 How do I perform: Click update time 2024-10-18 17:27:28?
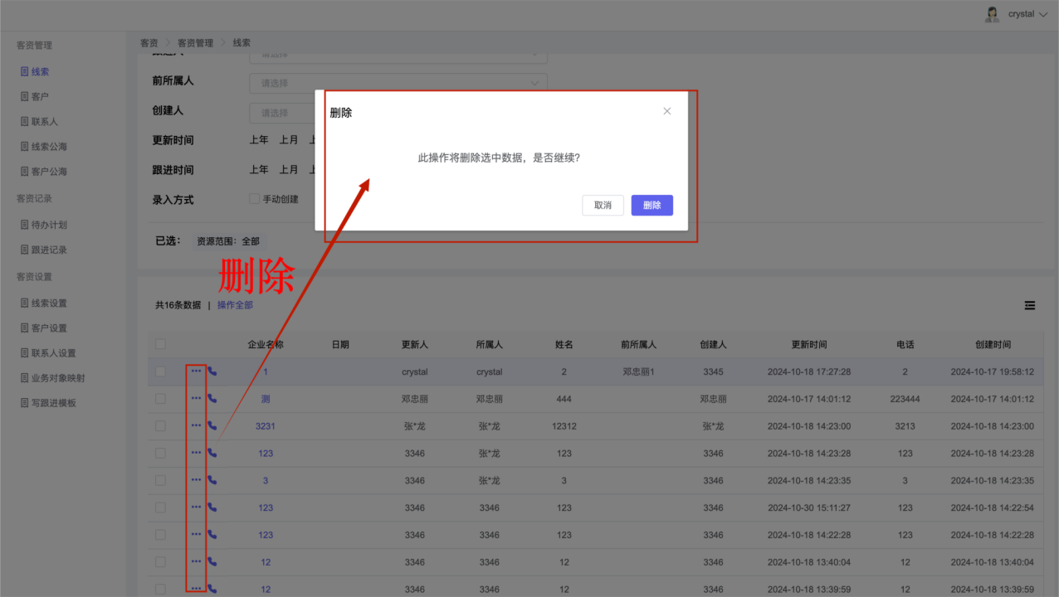[809, 372]
